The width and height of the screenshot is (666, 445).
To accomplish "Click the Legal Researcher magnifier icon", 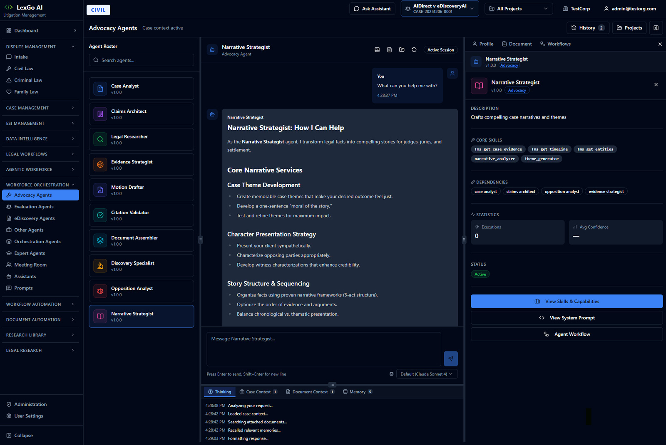I will (100, 139).
